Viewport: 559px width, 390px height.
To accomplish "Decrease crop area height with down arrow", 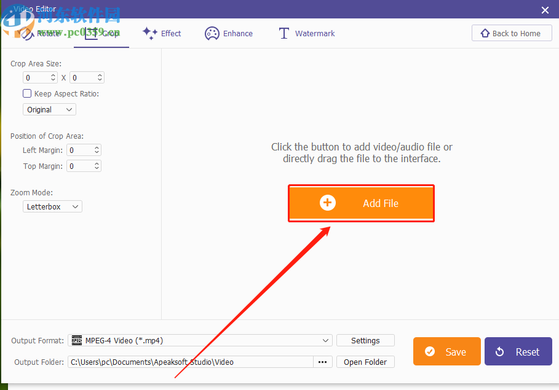I will [100, 80].
